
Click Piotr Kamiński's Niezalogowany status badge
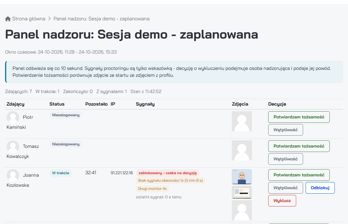point(66,115)
